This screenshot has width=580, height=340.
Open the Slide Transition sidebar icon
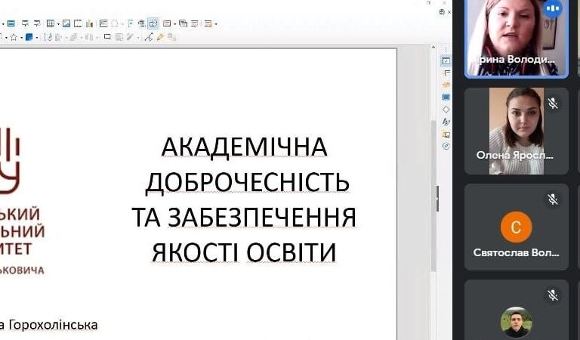[x=446, y=73]
